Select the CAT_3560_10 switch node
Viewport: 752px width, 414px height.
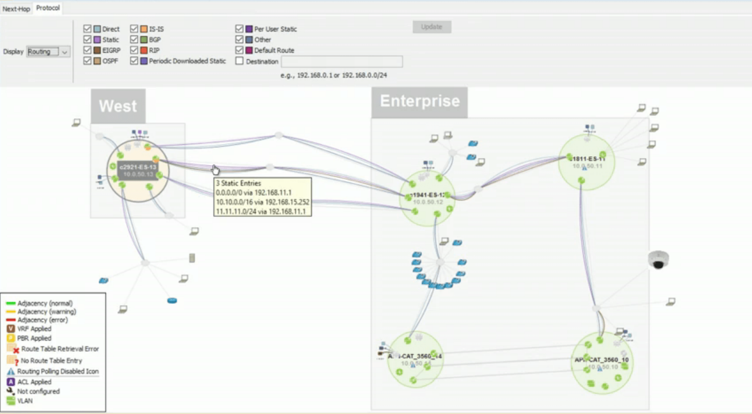click(602, 363)
